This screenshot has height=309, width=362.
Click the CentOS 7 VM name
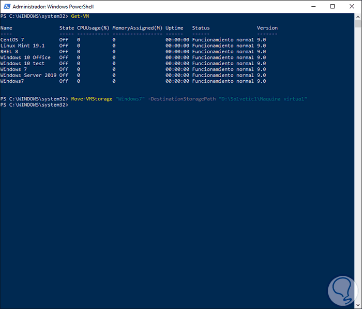[x=12, y=40]
